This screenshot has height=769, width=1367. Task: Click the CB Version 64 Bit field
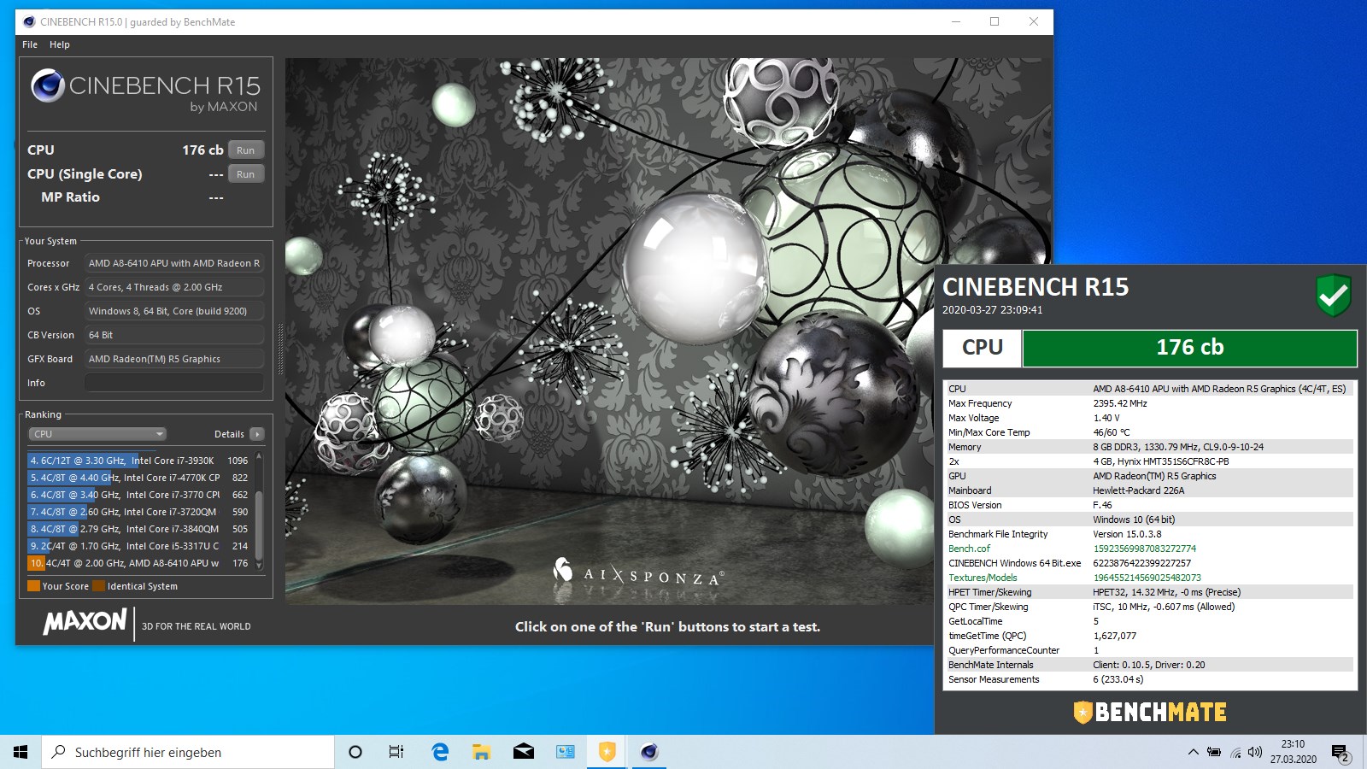174,335
